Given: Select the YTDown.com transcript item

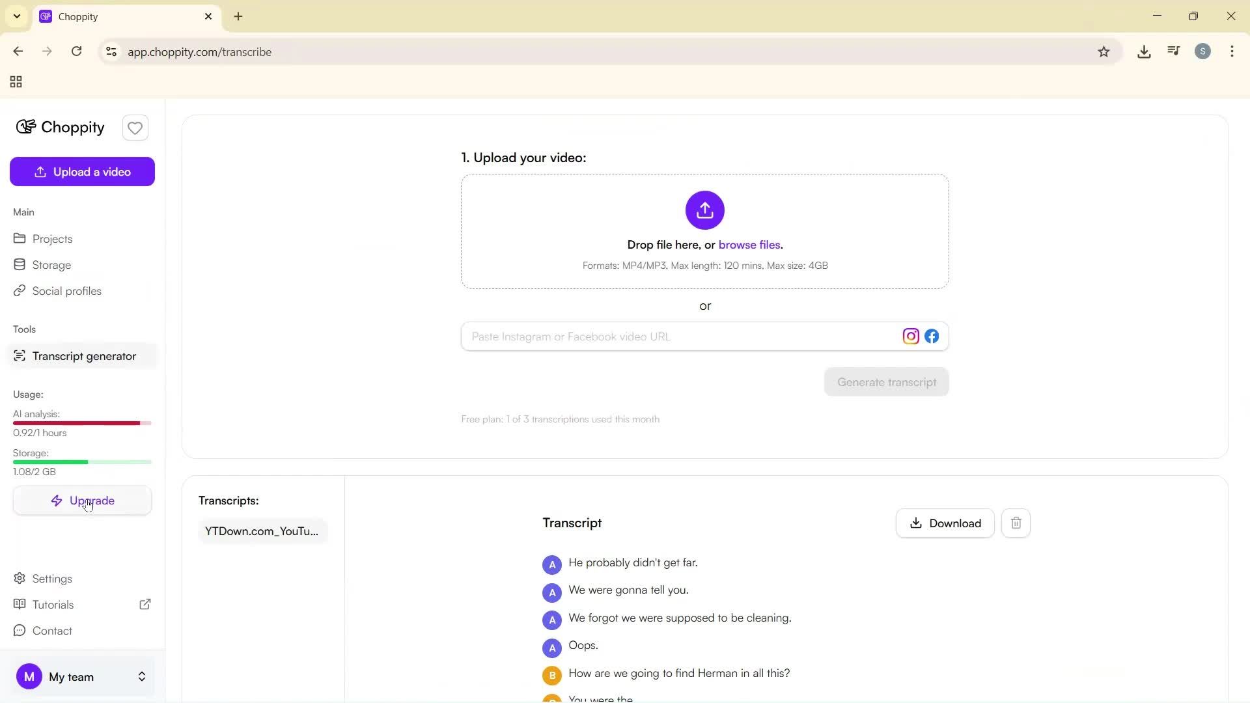Looking at the screenshot, I should 262,531.
